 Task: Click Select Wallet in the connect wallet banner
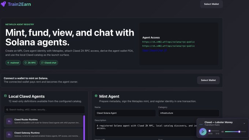[x=208, y=80]
